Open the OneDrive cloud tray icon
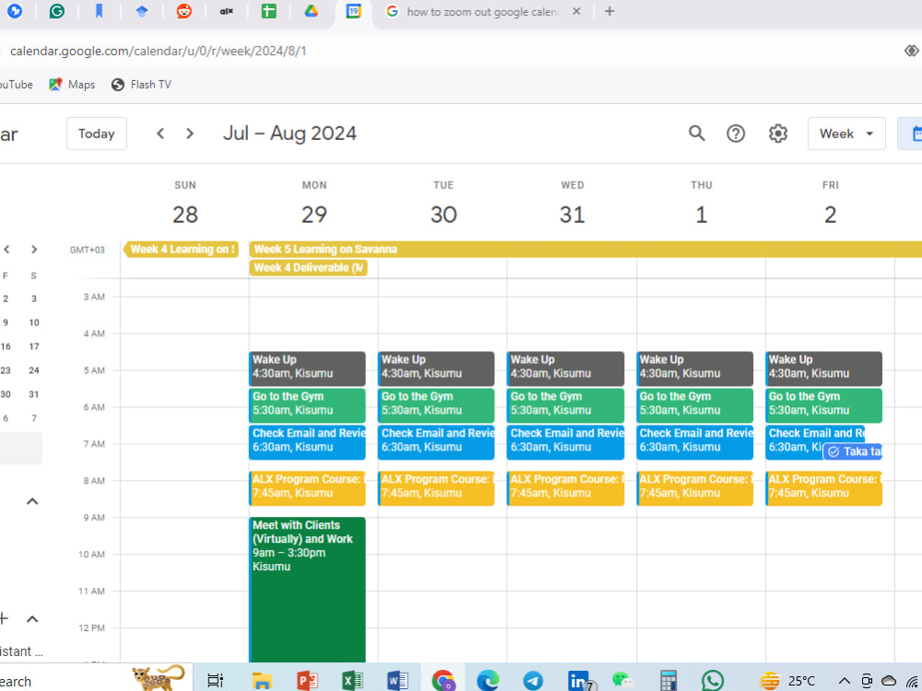Screen dimensions: 922x691 (889, 681)
